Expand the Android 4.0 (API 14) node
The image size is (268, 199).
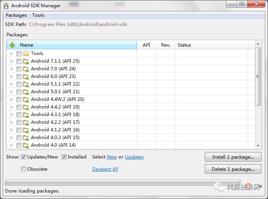(x=11, y=145)
